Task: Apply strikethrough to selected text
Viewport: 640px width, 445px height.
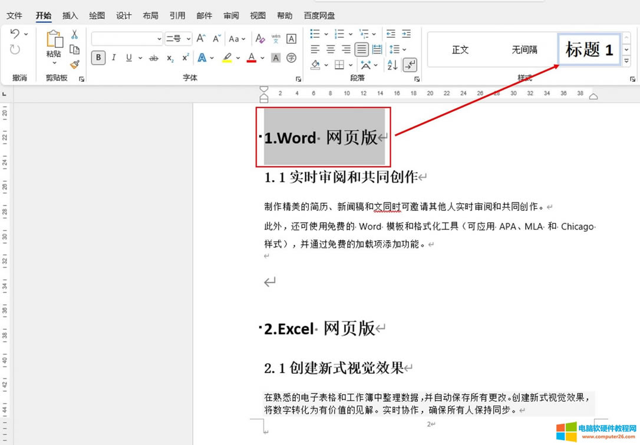Action: click(154, 58)
